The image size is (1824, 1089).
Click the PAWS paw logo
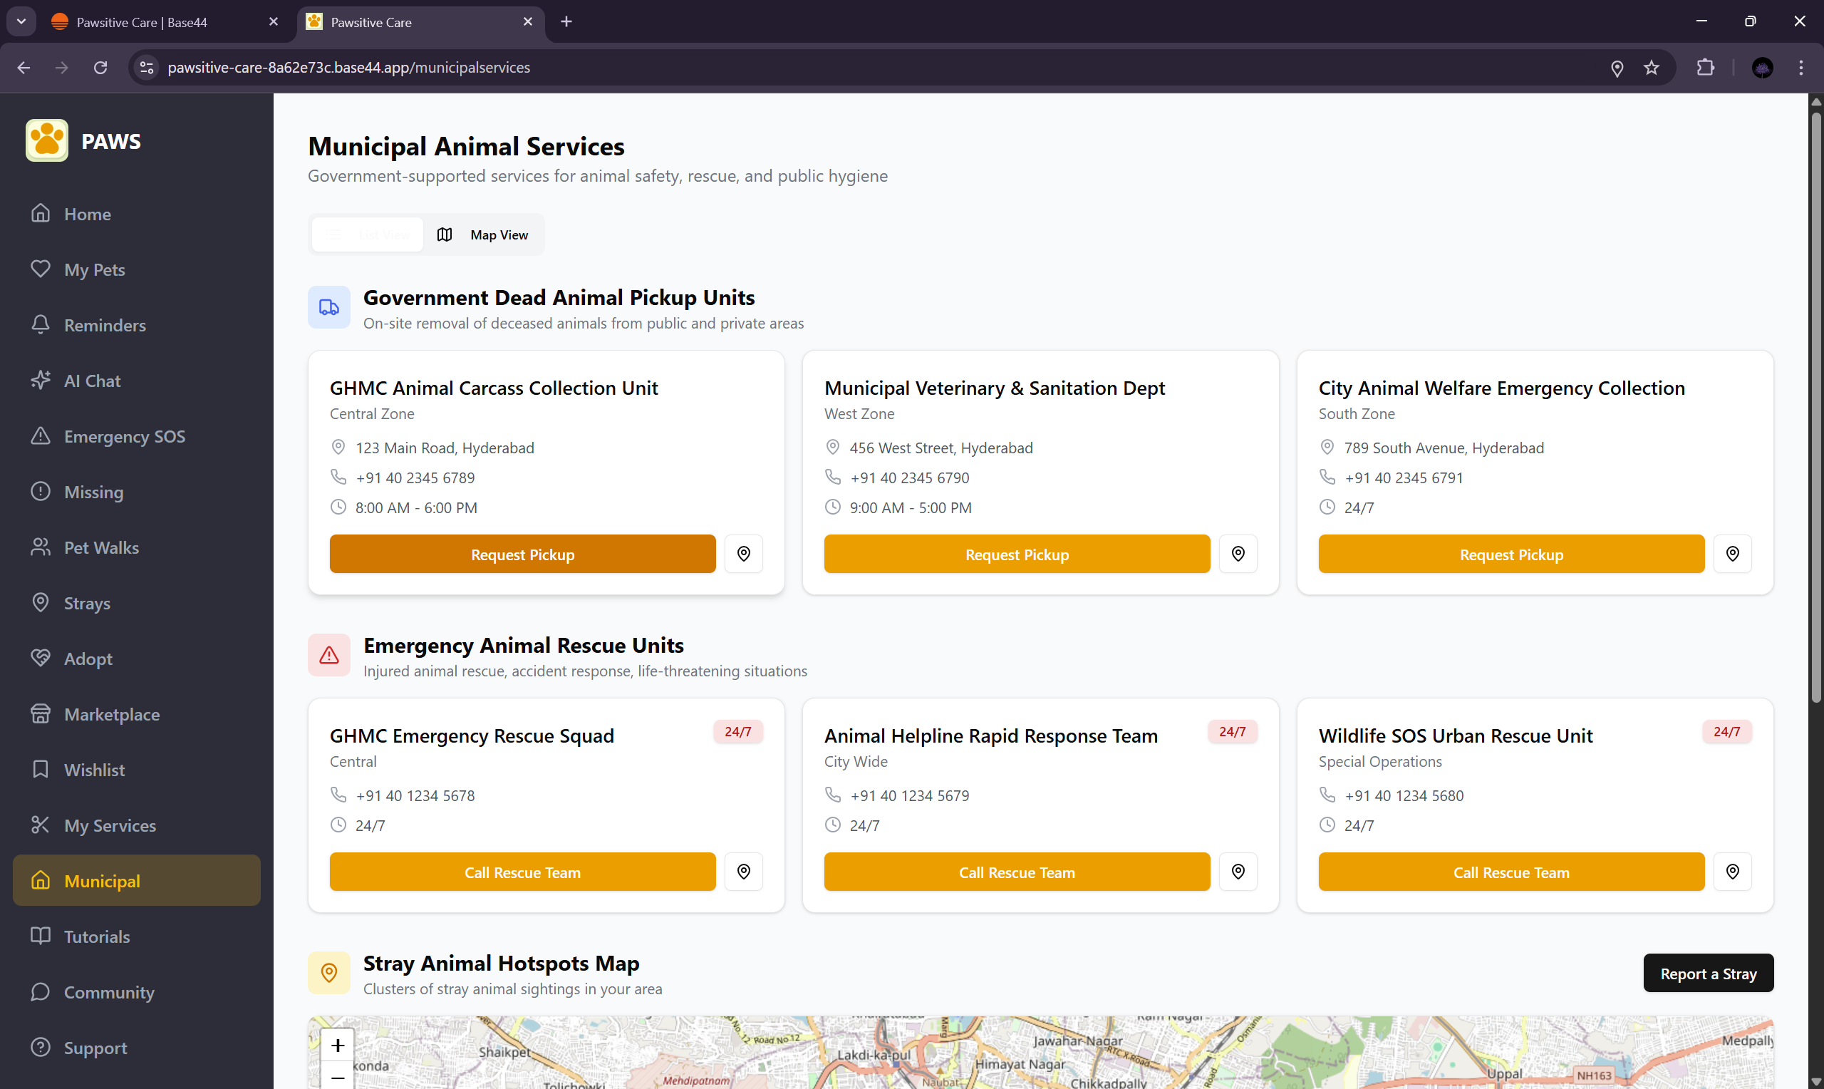pos(47,140)
